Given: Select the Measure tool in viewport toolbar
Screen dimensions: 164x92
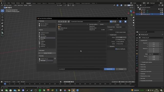Looking at the screenshot, I should [x=2, y=33].
